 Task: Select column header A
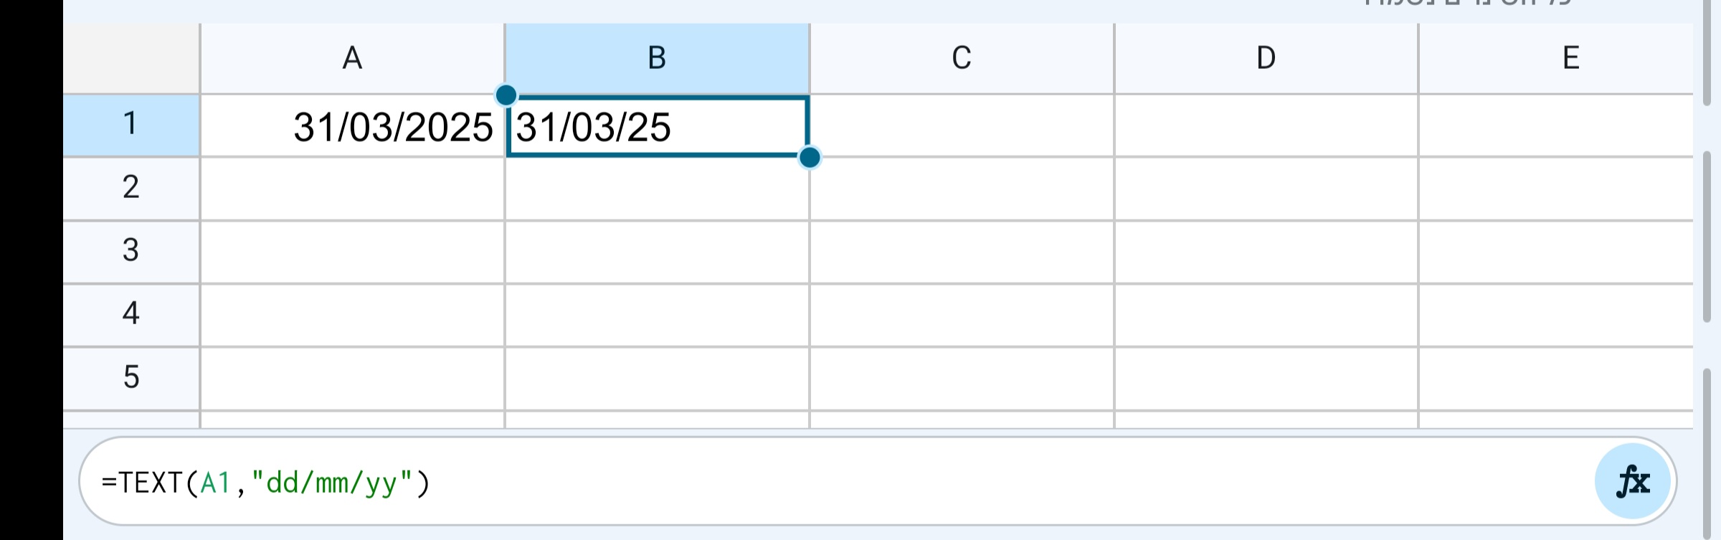(352, 57)
